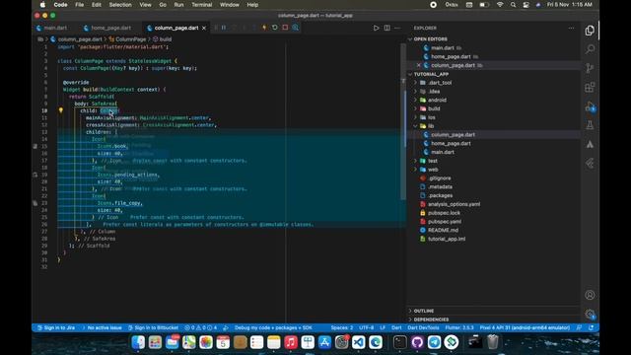Screen dimensions: 631x355
Task: Open Source Control in the activity bar
Action: point(590,68)
